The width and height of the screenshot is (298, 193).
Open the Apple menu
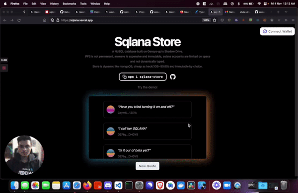tap(5, 3)
